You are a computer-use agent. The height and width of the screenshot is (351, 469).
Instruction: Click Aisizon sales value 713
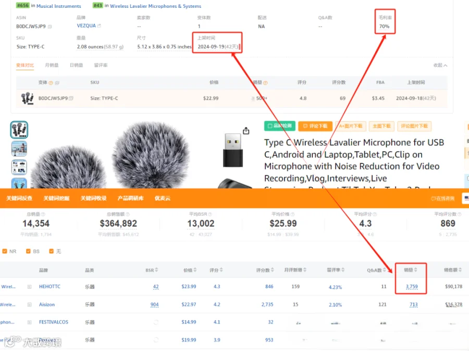(x=414, y=304)
